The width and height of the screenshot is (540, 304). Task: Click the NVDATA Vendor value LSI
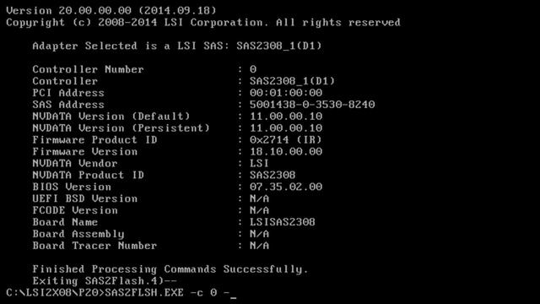[x=259, y=163]
